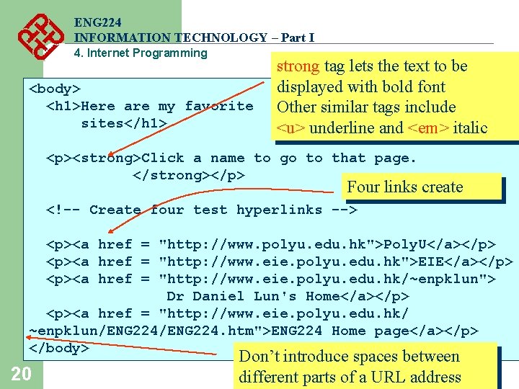
Task: Click the '</strong></p>' closing tags line
Action: pos(189,175)
